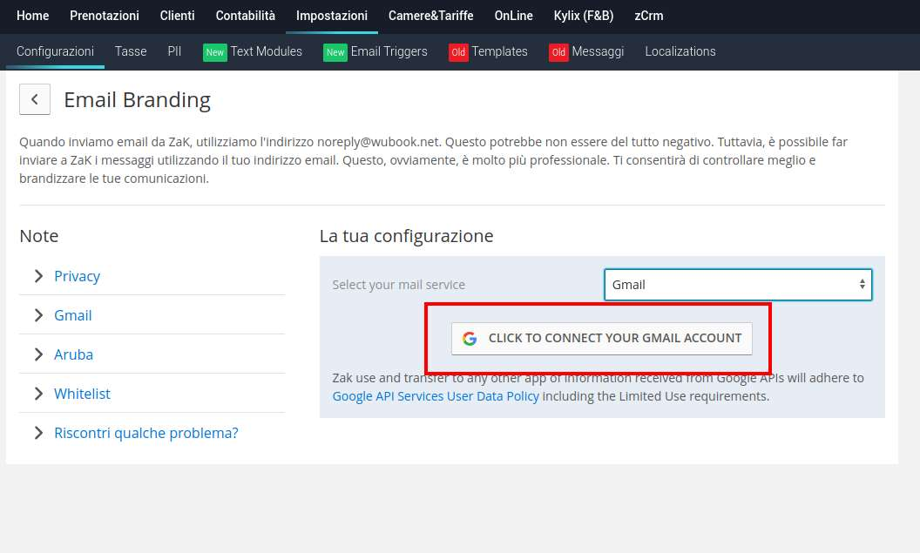Image resolution: width=920 pixels, height=553 pixels.
Task: Switch to the Configurazioni tab
Action: 55,51
